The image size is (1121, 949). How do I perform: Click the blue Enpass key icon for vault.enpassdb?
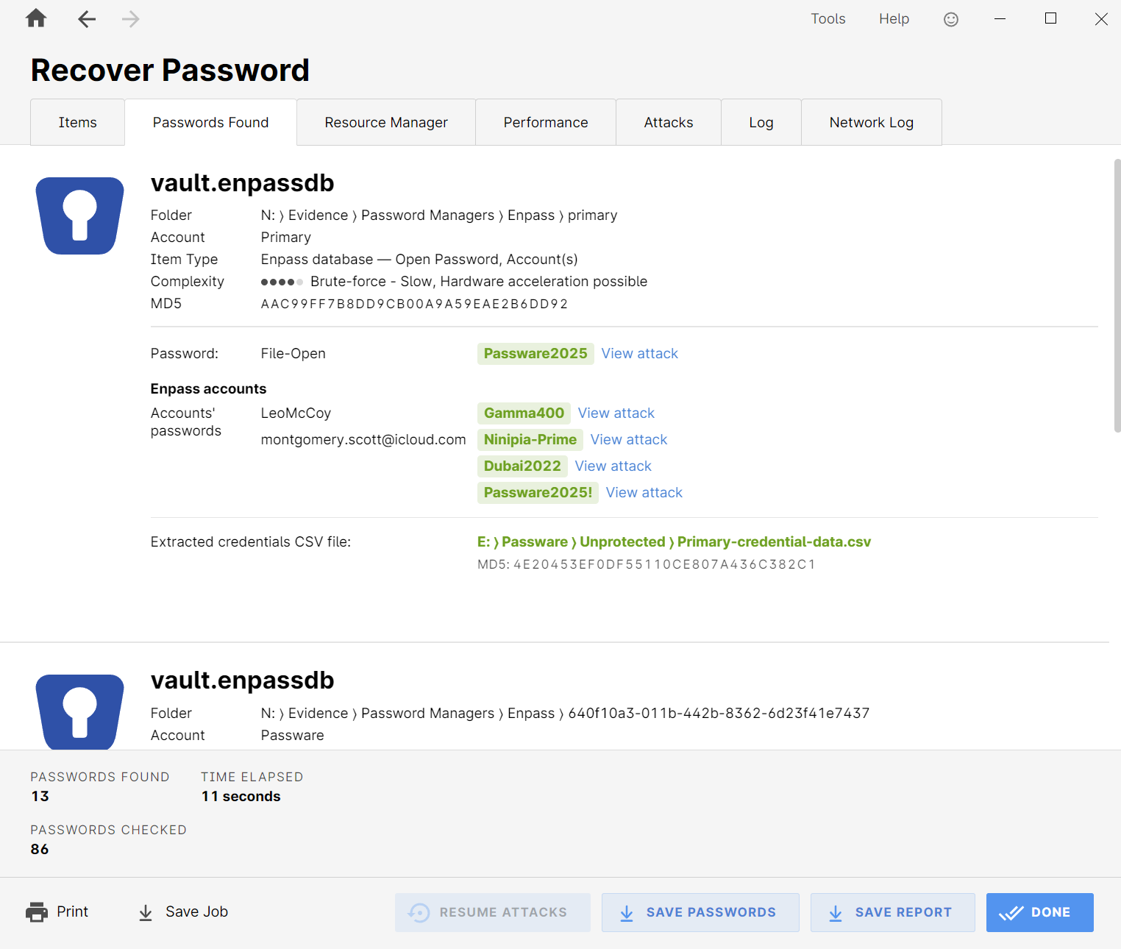point(79,215)
